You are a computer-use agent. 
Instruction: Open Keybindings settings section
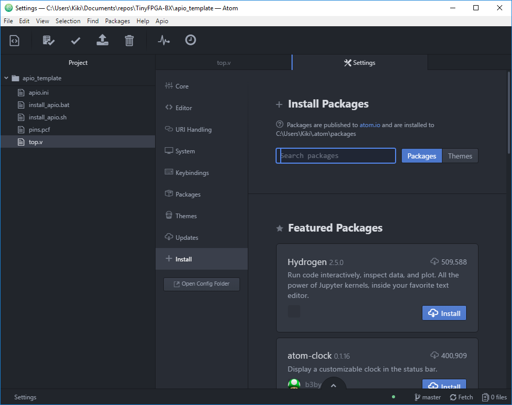click(192, 173)
